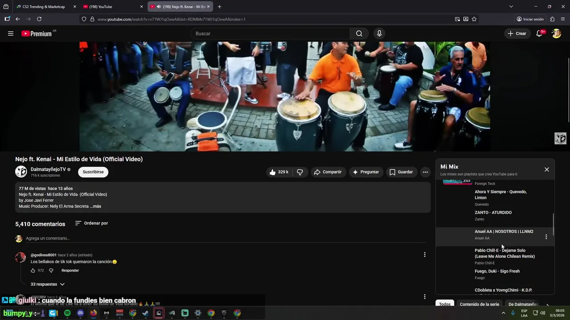
Task: Switch to the (198) YouTube tab
Action: (113, 7)
